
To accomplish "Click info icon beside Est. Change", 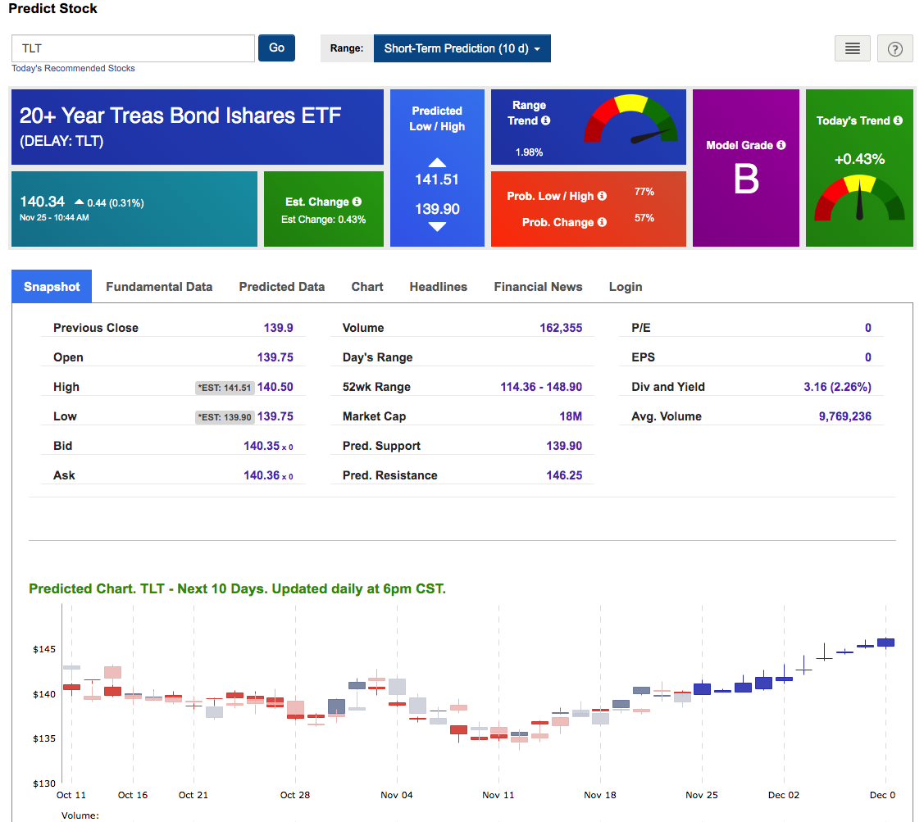I will coord(357,202).
